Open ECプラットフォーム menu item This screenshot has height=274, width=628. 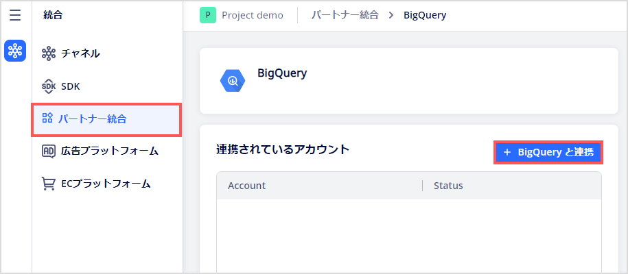coord(107,184)
